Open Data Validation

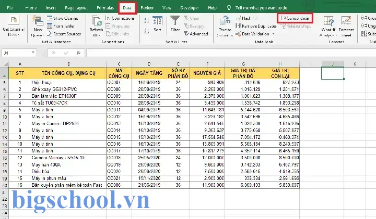pos(252,34)
